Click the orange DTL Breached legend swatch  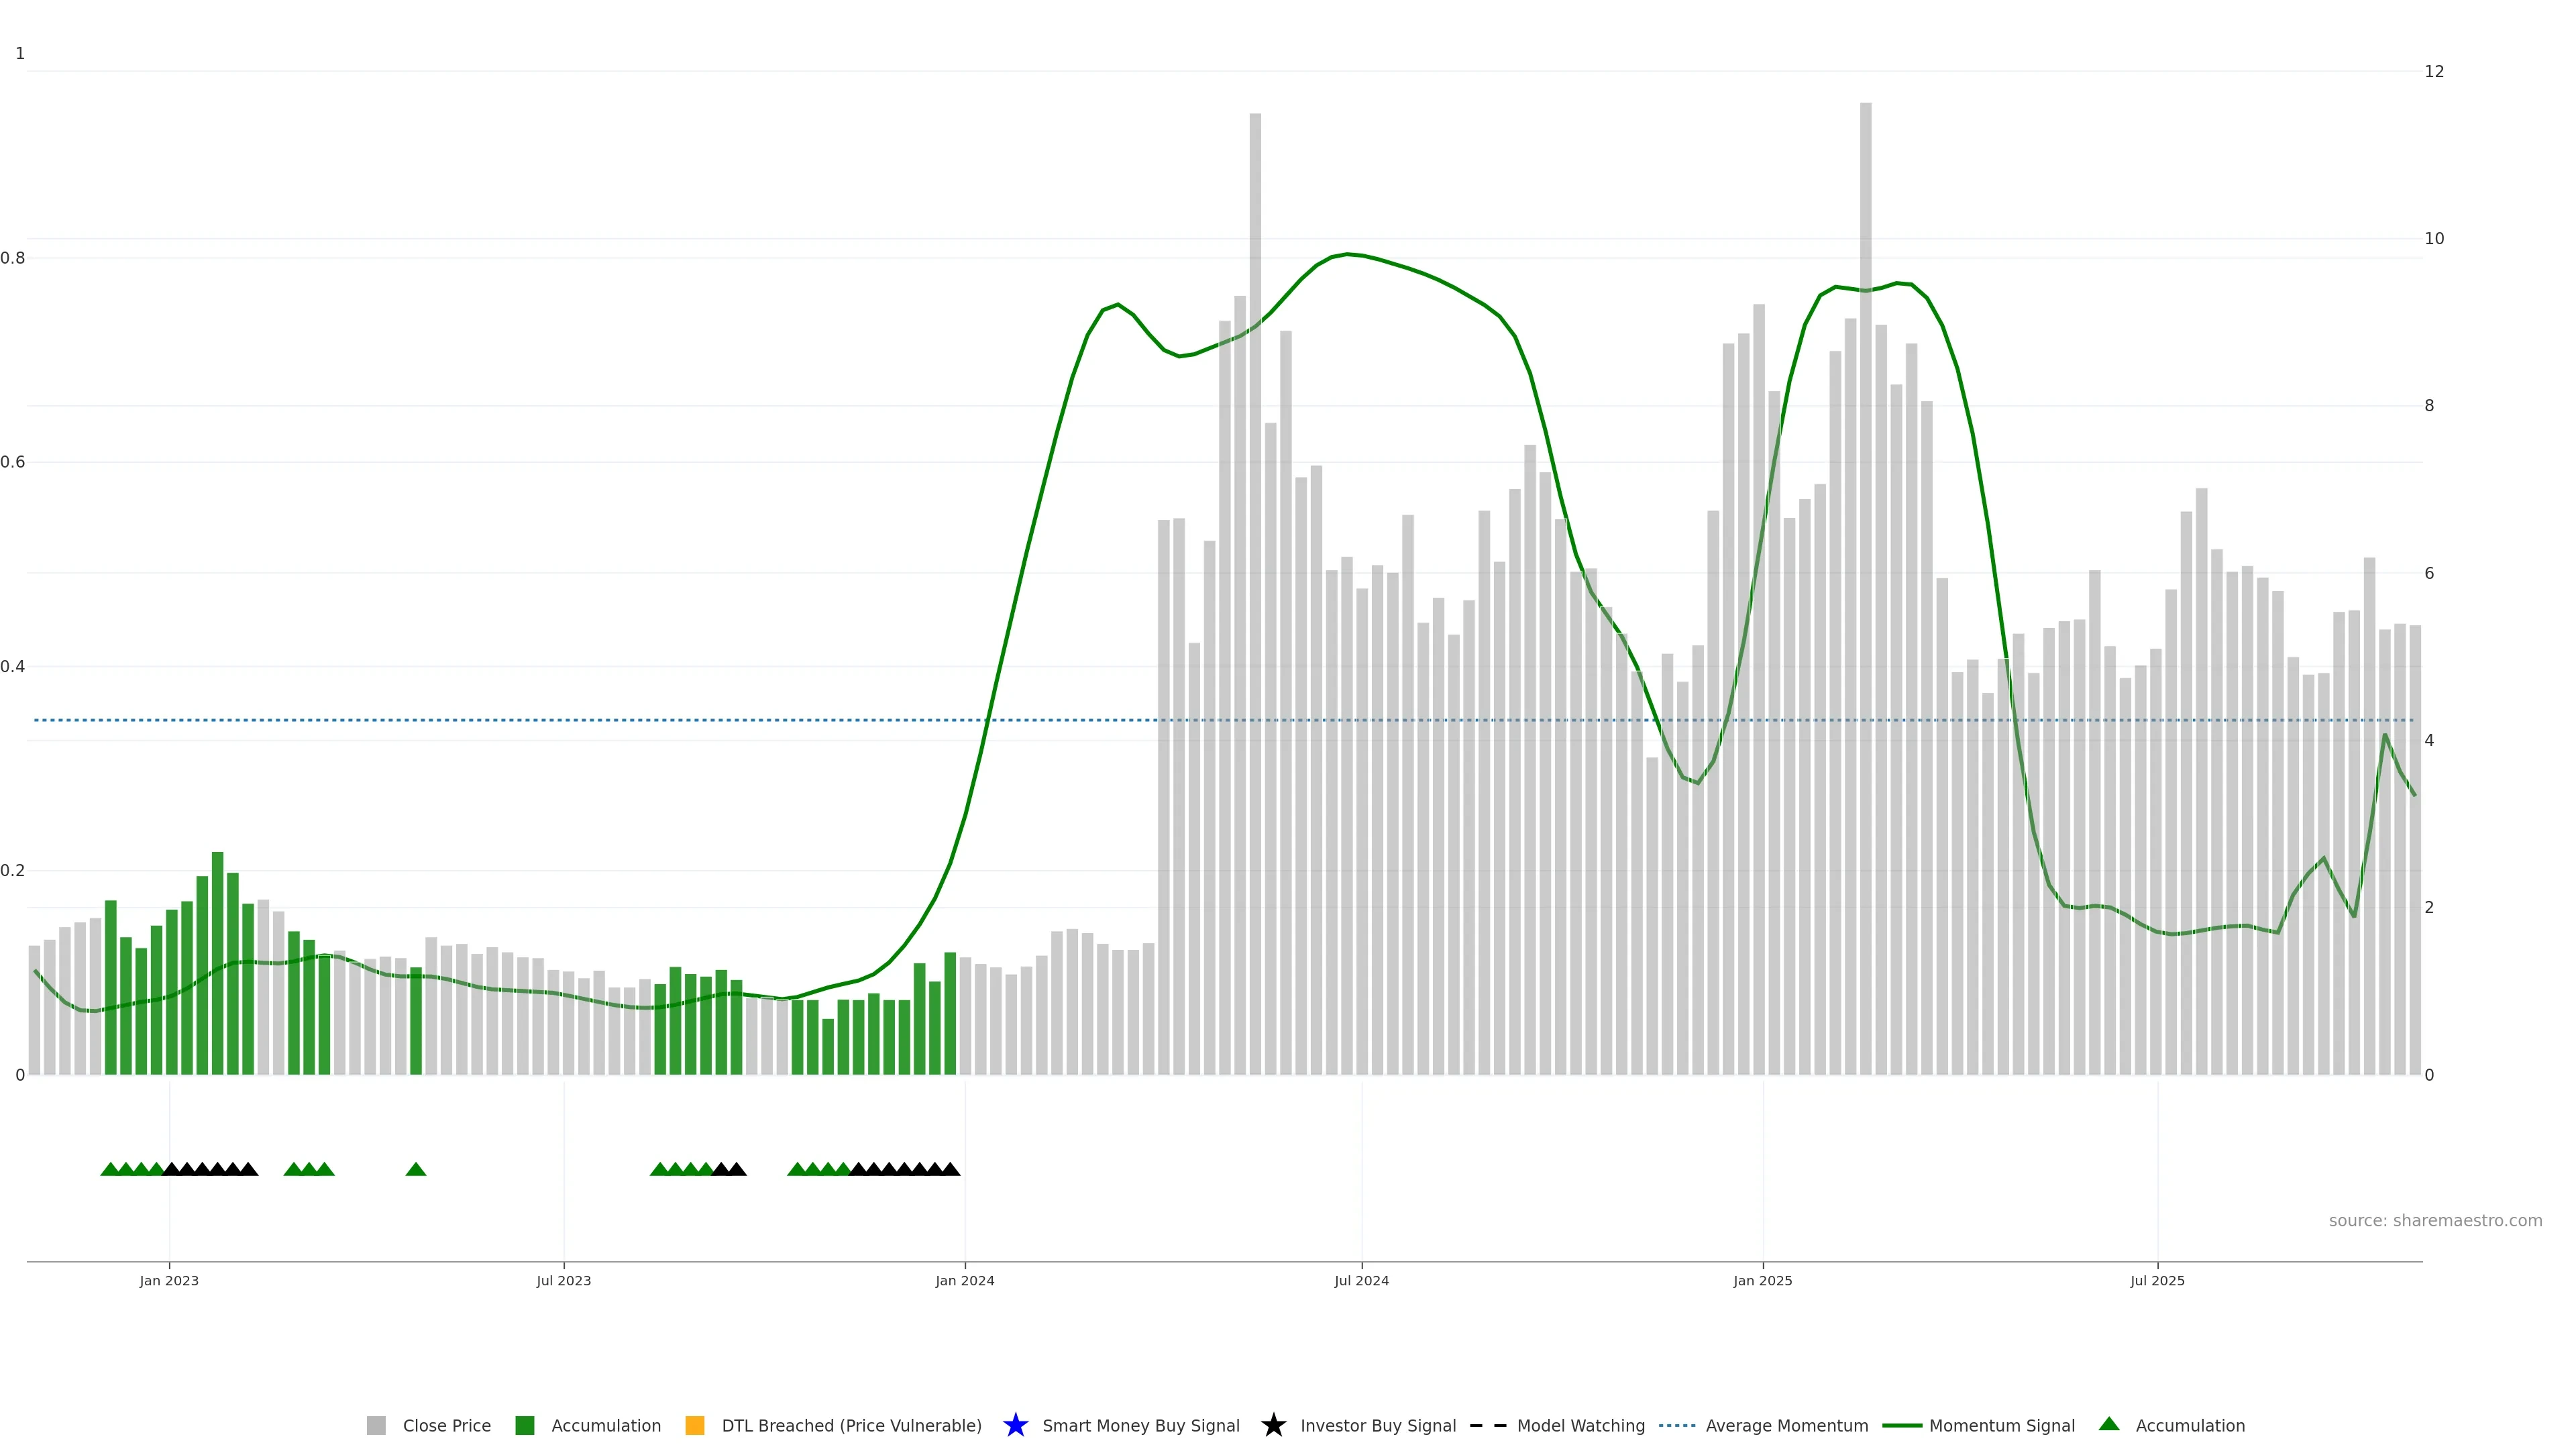(x=694, y=1425)
